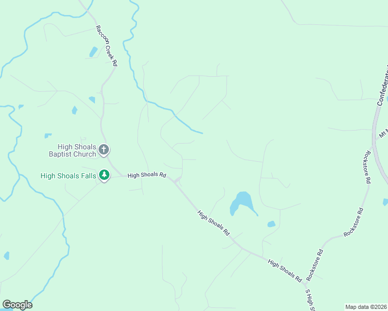Click the Raccoon Creek Rd label
The width and height of the screenshot is (388, 311).
tap(106, 46)
